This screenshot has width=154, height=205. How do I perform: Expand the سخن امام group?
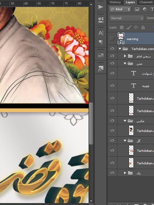point(125,56)
